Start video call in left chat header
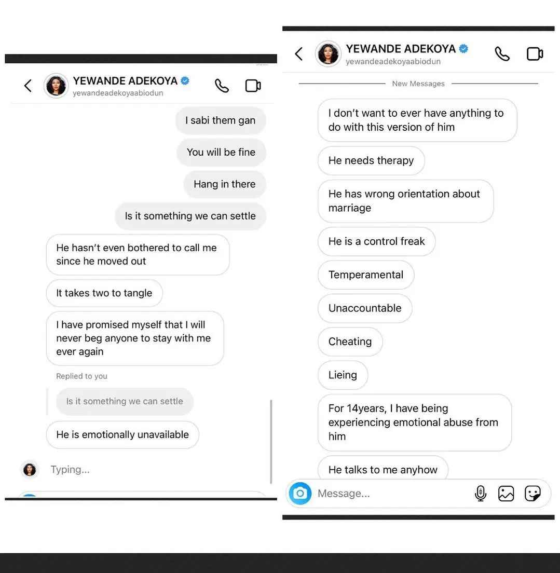560x573 pixels. (x=253, y=86)
